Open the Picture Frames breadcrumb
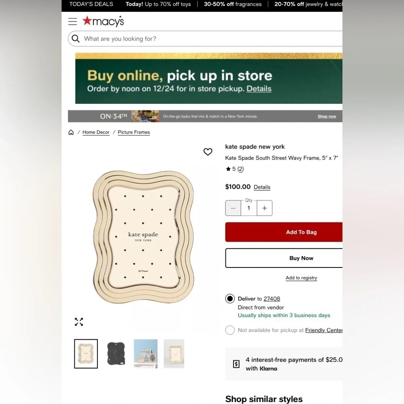Viewport: 404px width, 404px height. pos(134,132)
